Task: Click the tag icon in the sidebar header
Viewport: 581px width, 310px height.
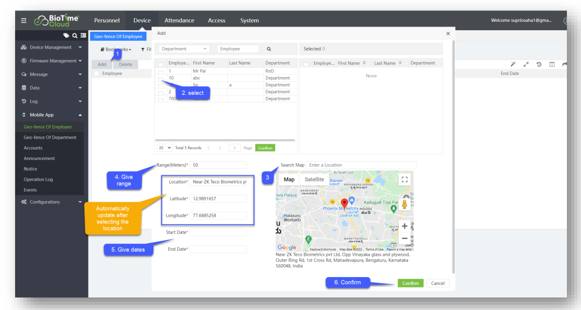Action: 66,36
